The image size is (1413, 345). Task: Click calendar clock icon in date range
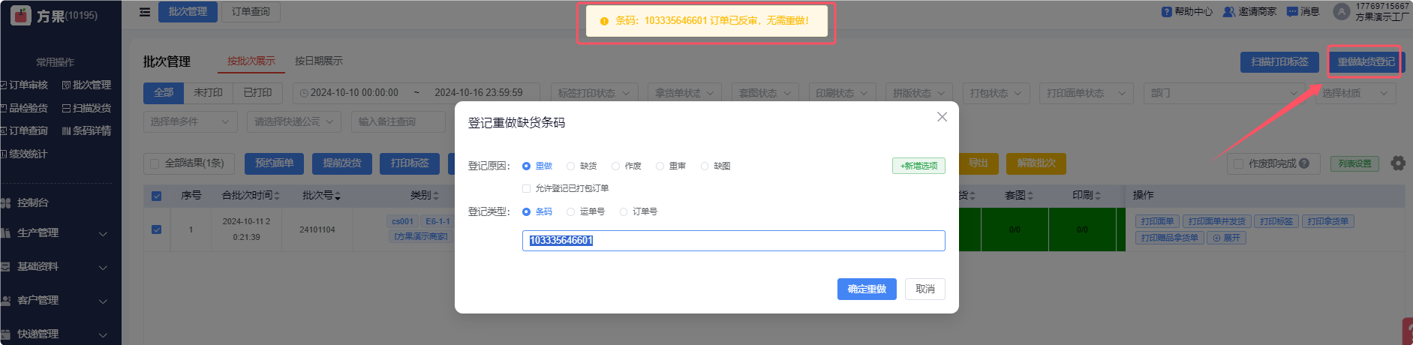[304, 93]
